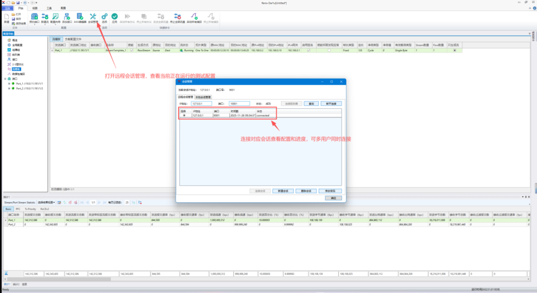This screenshot has height=293, width=537.
Task: Open the 配置向导 configuration wizard
Action: click(56, 17)
